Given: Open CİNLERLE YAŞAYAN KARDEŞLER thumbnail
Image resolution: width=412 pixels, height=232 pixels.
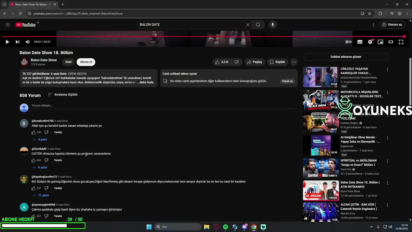Looking at the screenshot, I should pyautogui.click(x=321, y=77).
